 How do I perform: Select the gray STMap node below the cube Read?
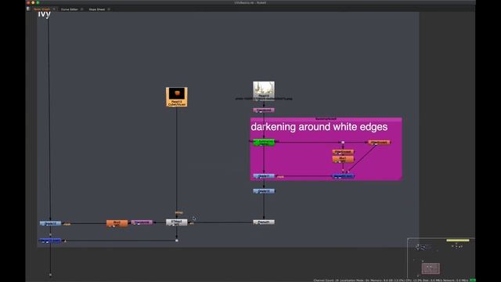pos(177,222)
